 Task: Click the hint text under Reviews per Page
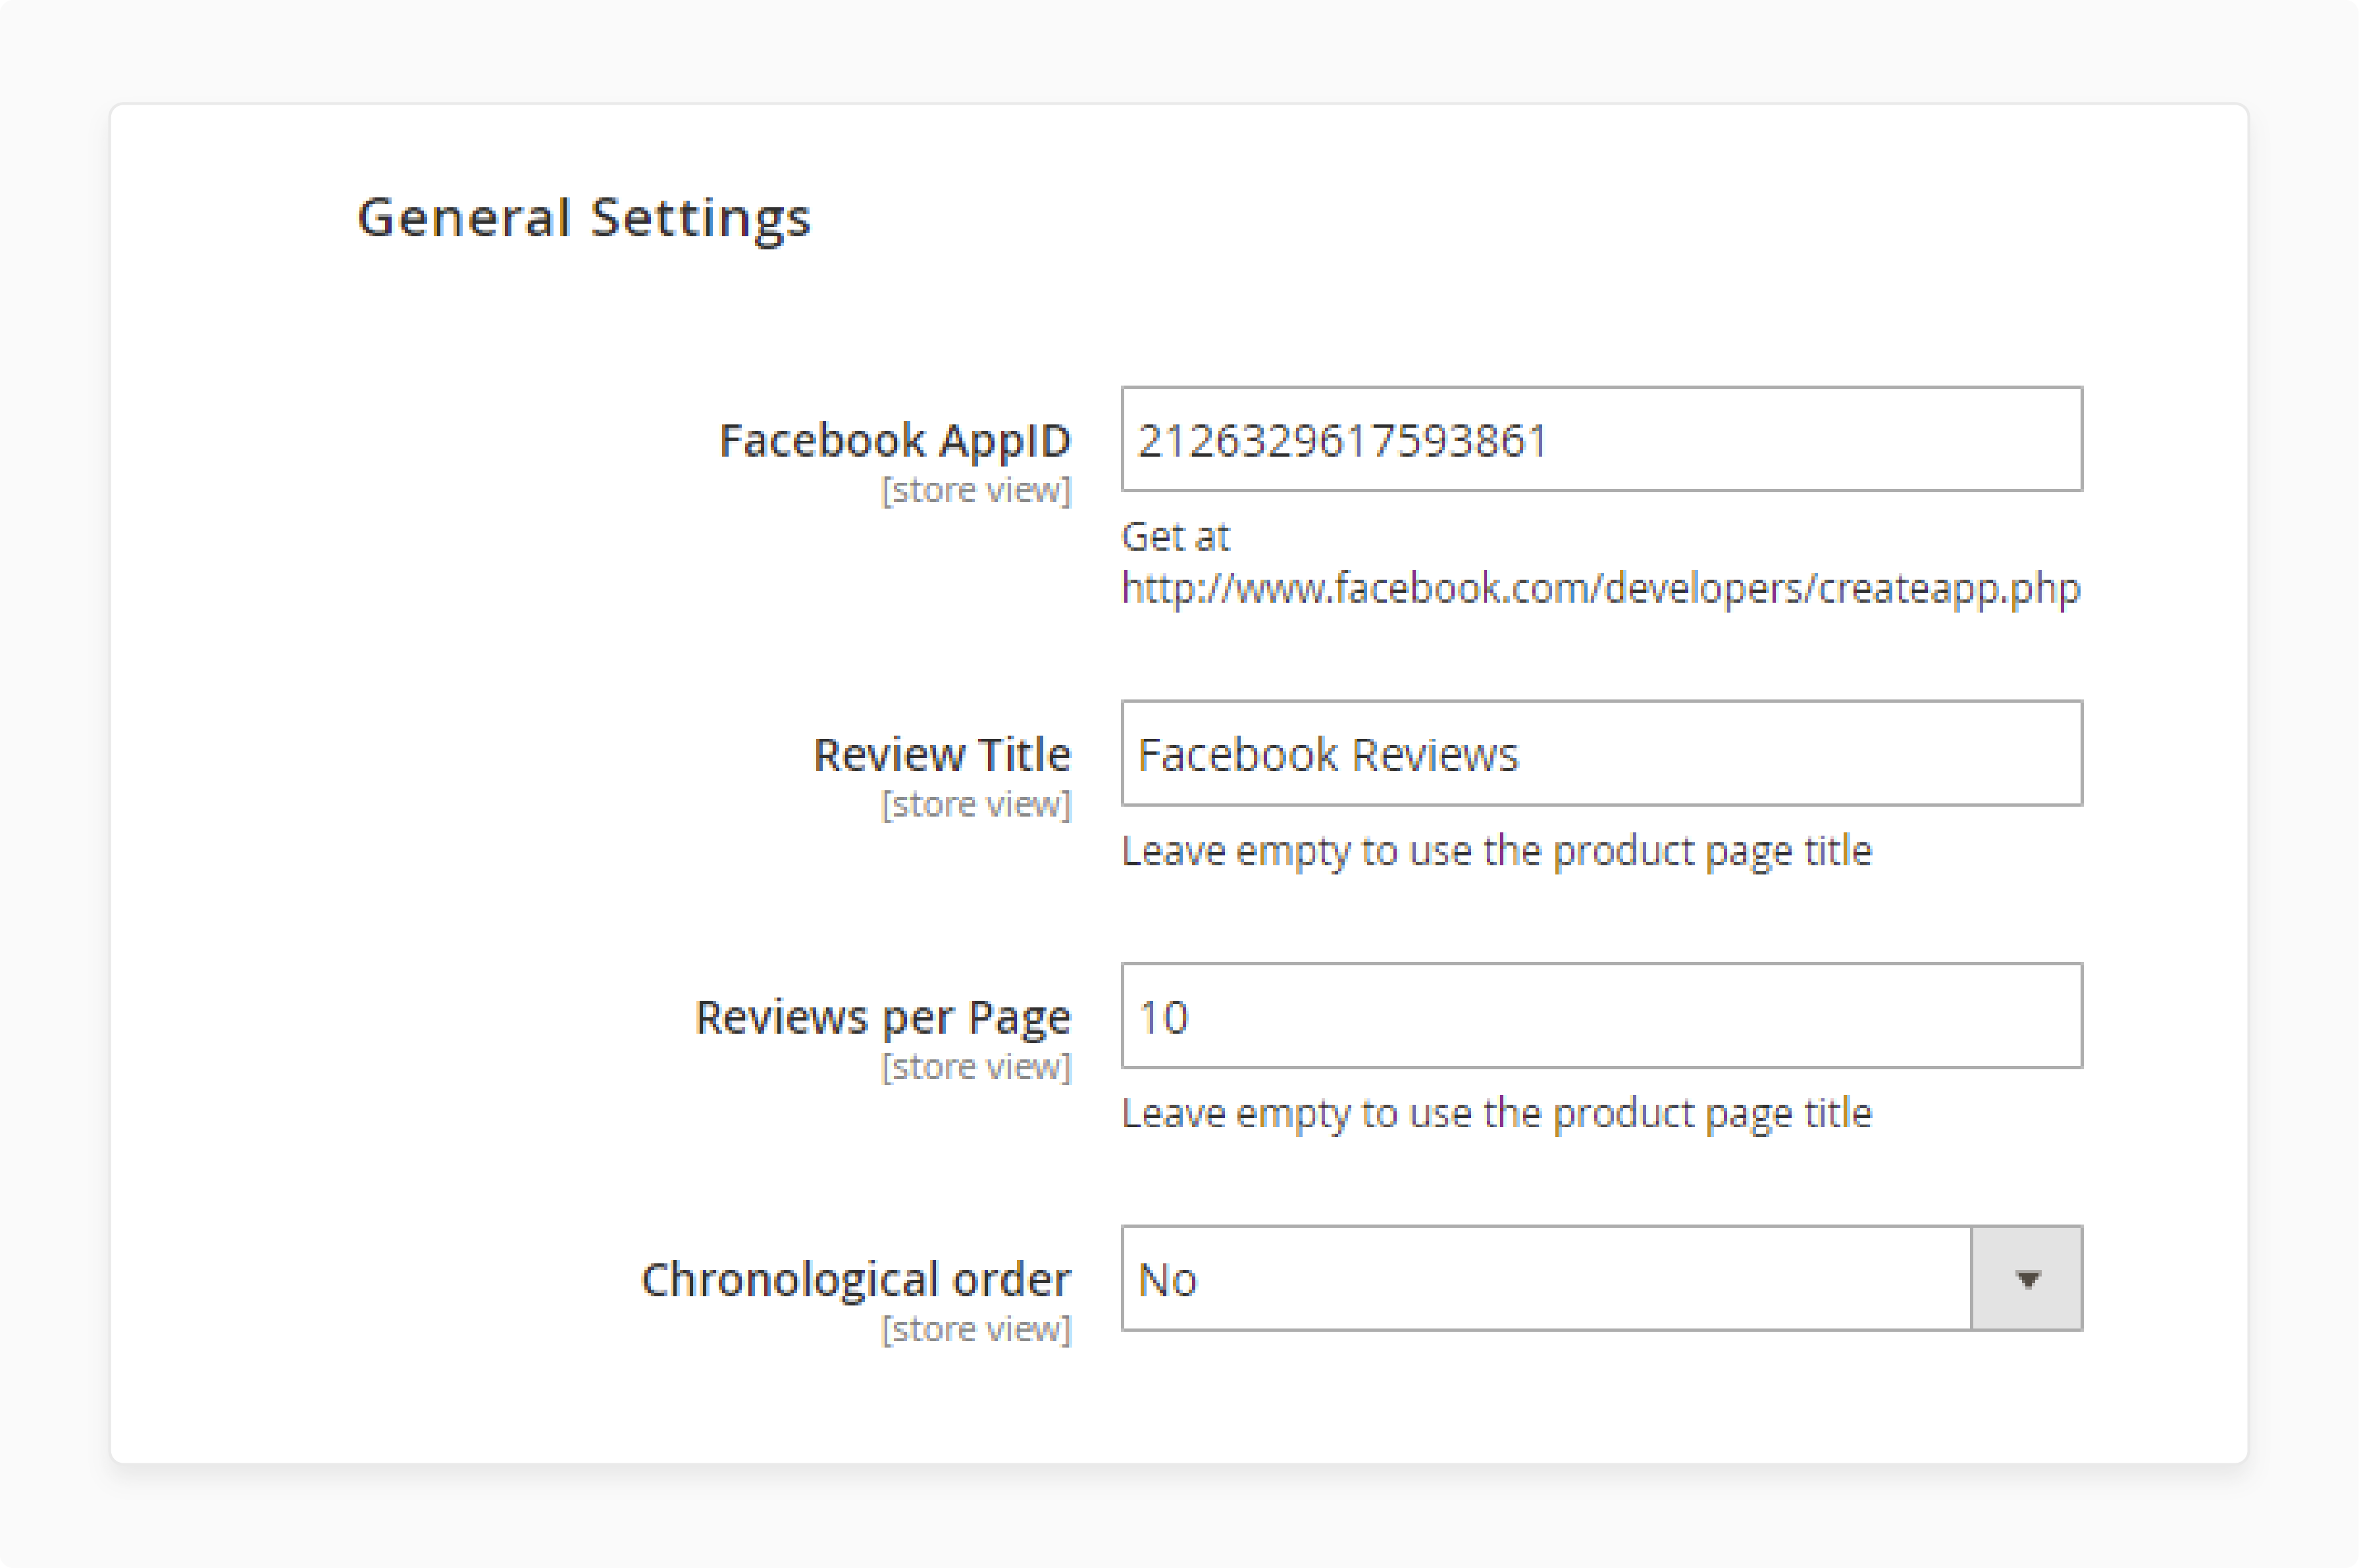1496,1114
